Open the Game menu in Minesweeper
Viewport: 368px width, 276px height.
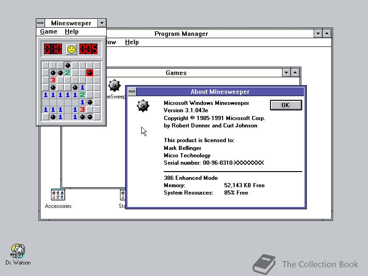(49, 31)
